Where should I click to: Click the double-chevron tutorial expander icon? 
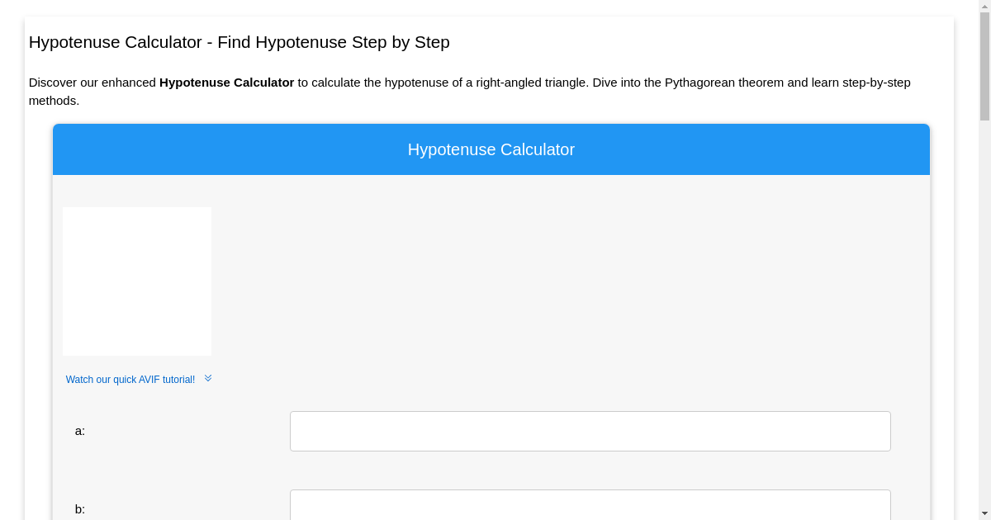pos(208,378)
